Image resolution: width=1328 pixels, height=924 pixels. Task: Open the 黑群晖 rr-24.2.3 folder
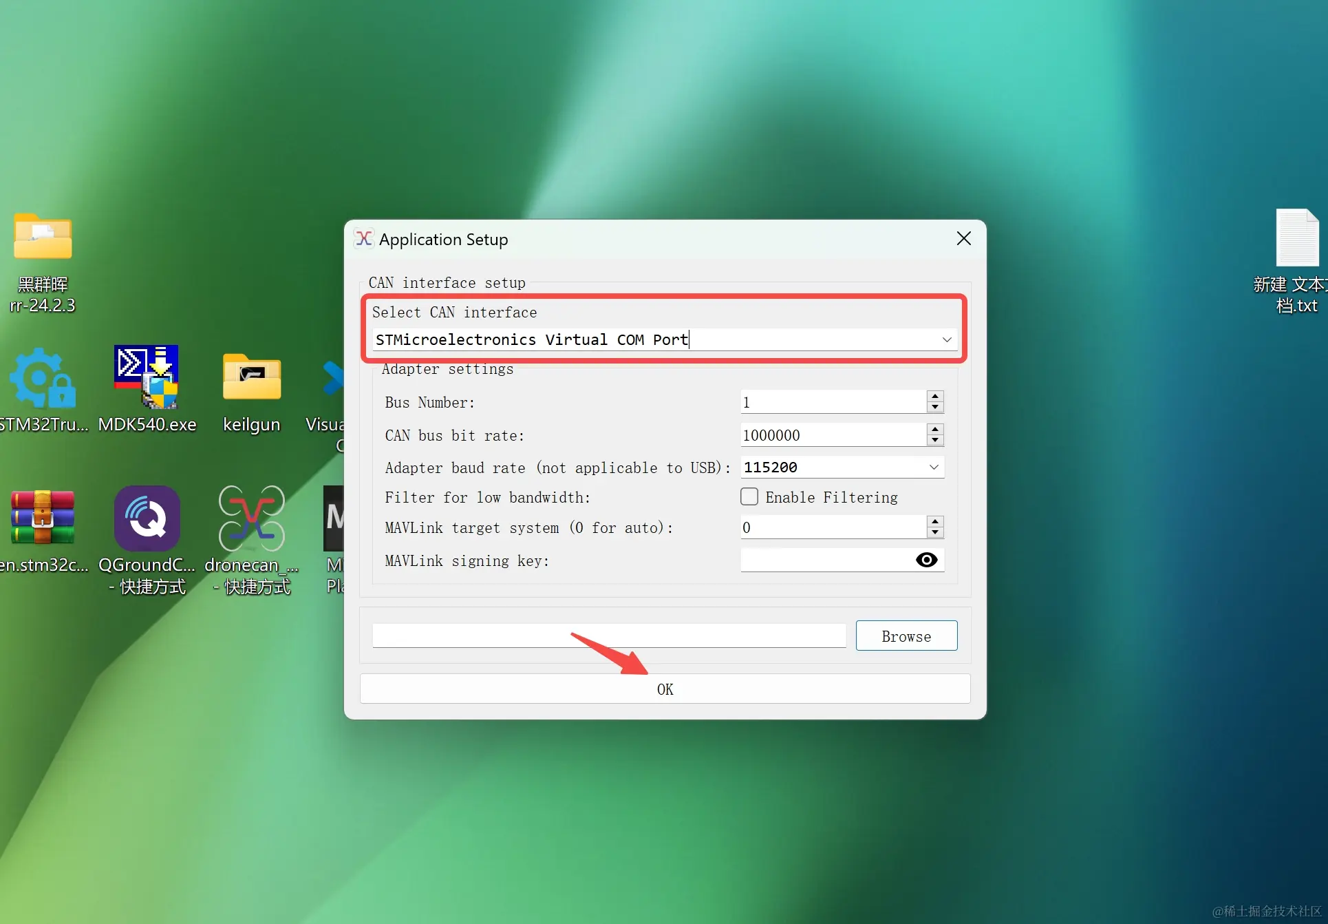[43, 238]
